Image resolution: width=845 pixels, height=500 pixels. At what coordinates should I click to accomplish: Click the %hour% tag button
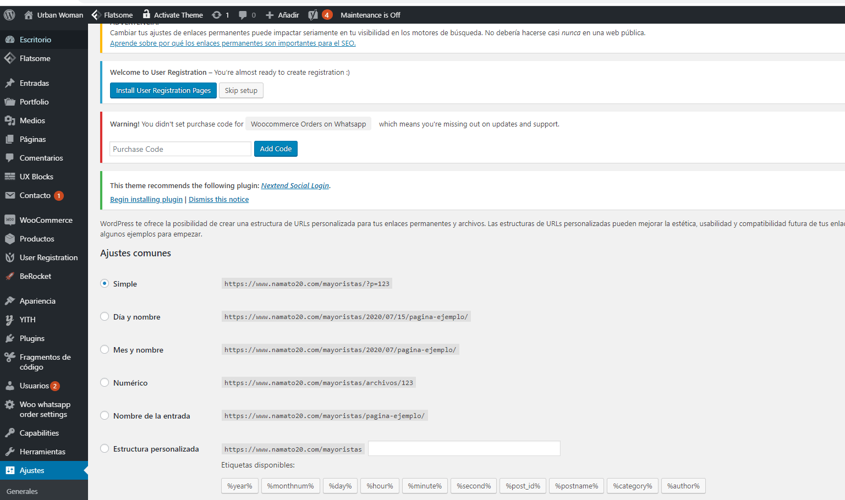tap(380, 486)
